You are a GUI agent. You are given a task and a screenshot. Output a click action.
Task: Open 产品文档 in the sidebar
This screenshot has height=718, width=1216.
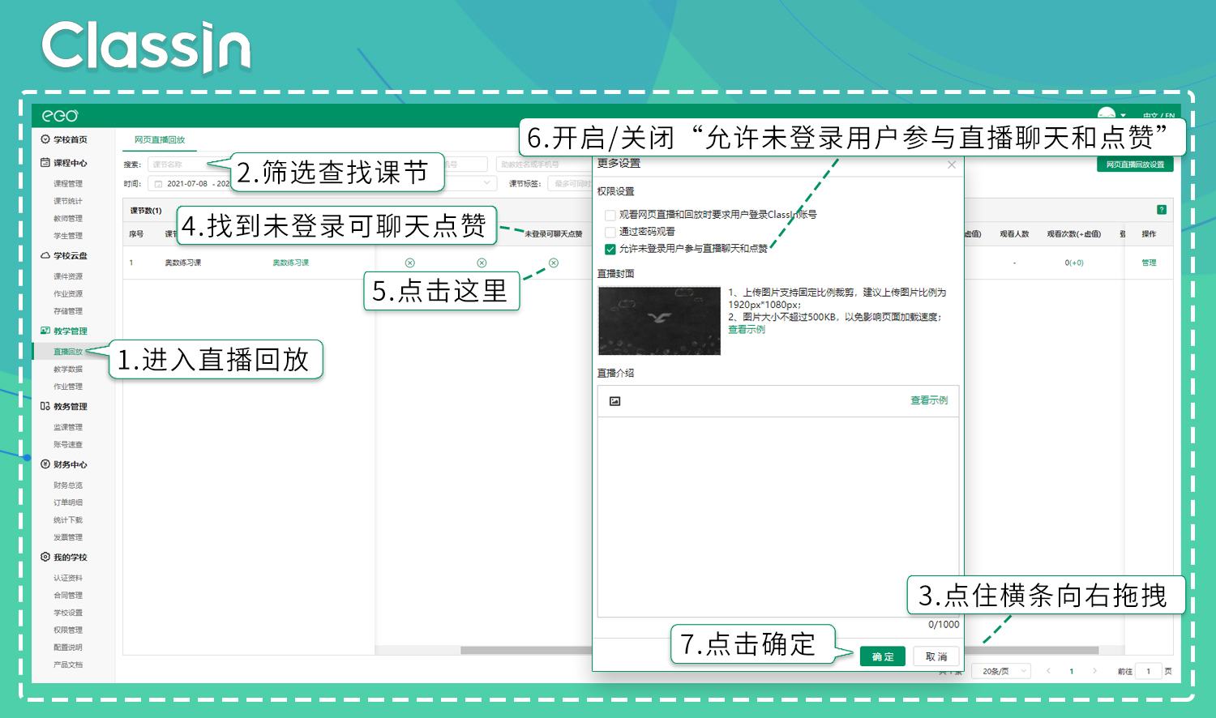click(x=68, y=665)
